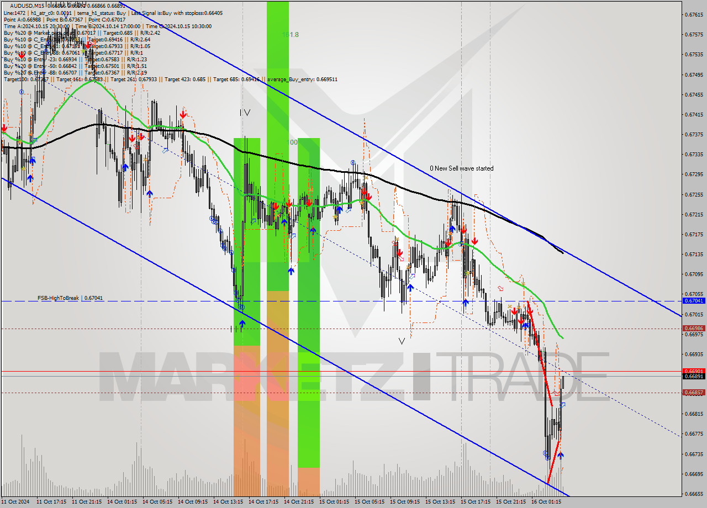The image size is (707, 508).
Task: Click 0.67375 on the price axis
Action: click(x=694, y=134)
